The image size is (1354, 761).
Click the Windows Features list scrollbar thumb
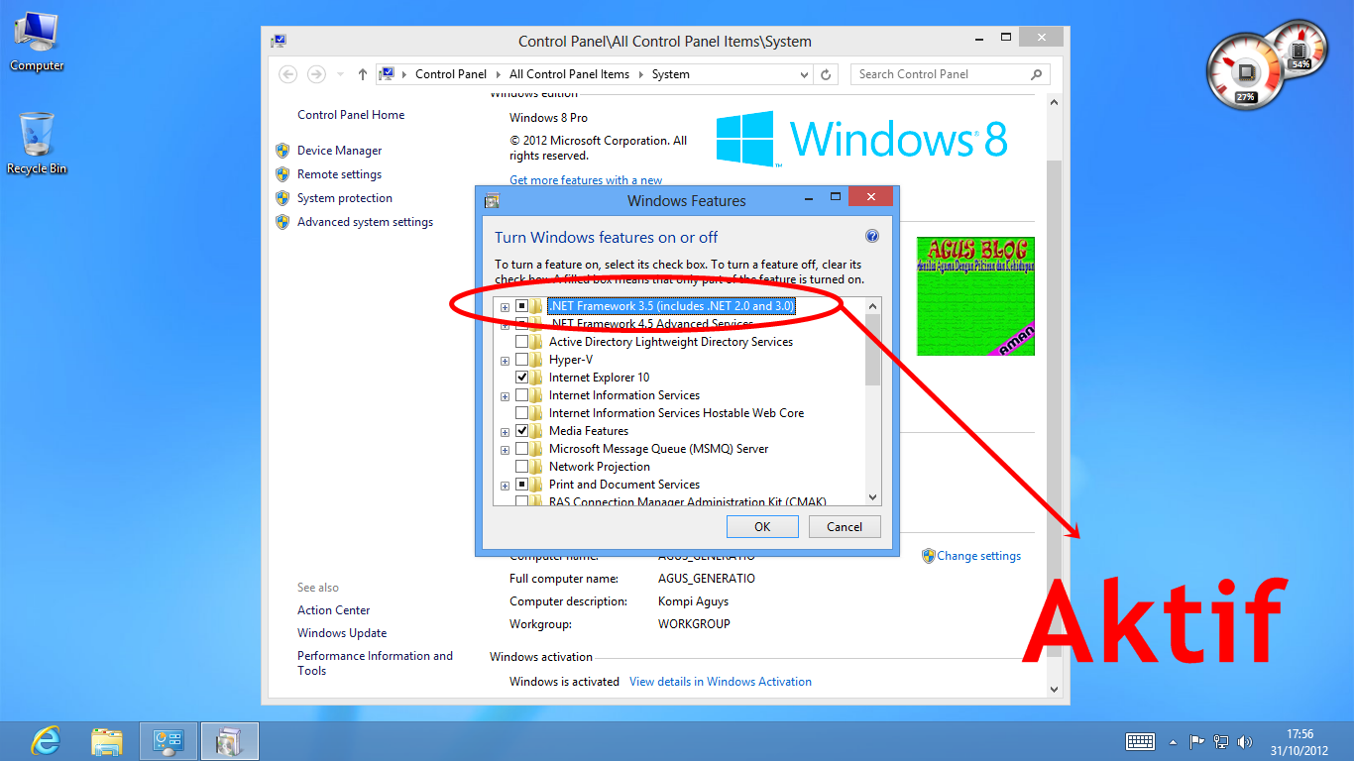click(x=872, y=350)
